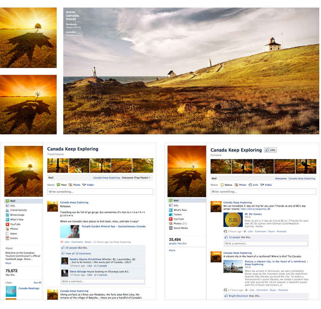Click the Info icon on the Travel/Leisure page sidebar
This screenshot has width=321, height=309.
pos(8,206)
